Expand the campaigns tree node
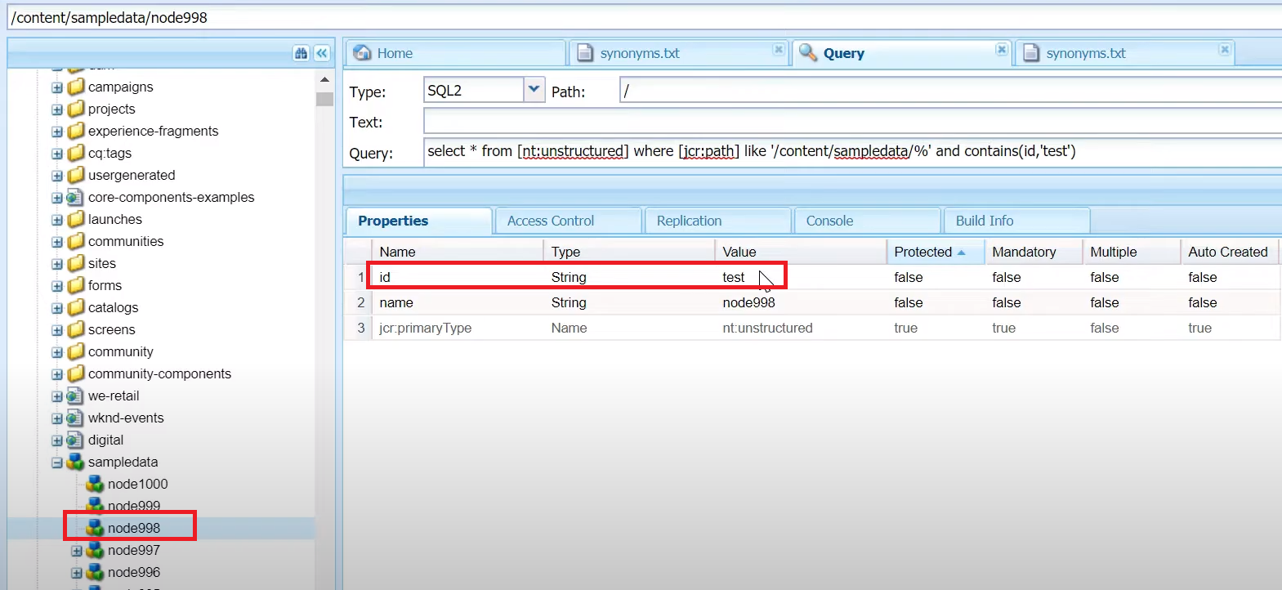 pos(57,87)
